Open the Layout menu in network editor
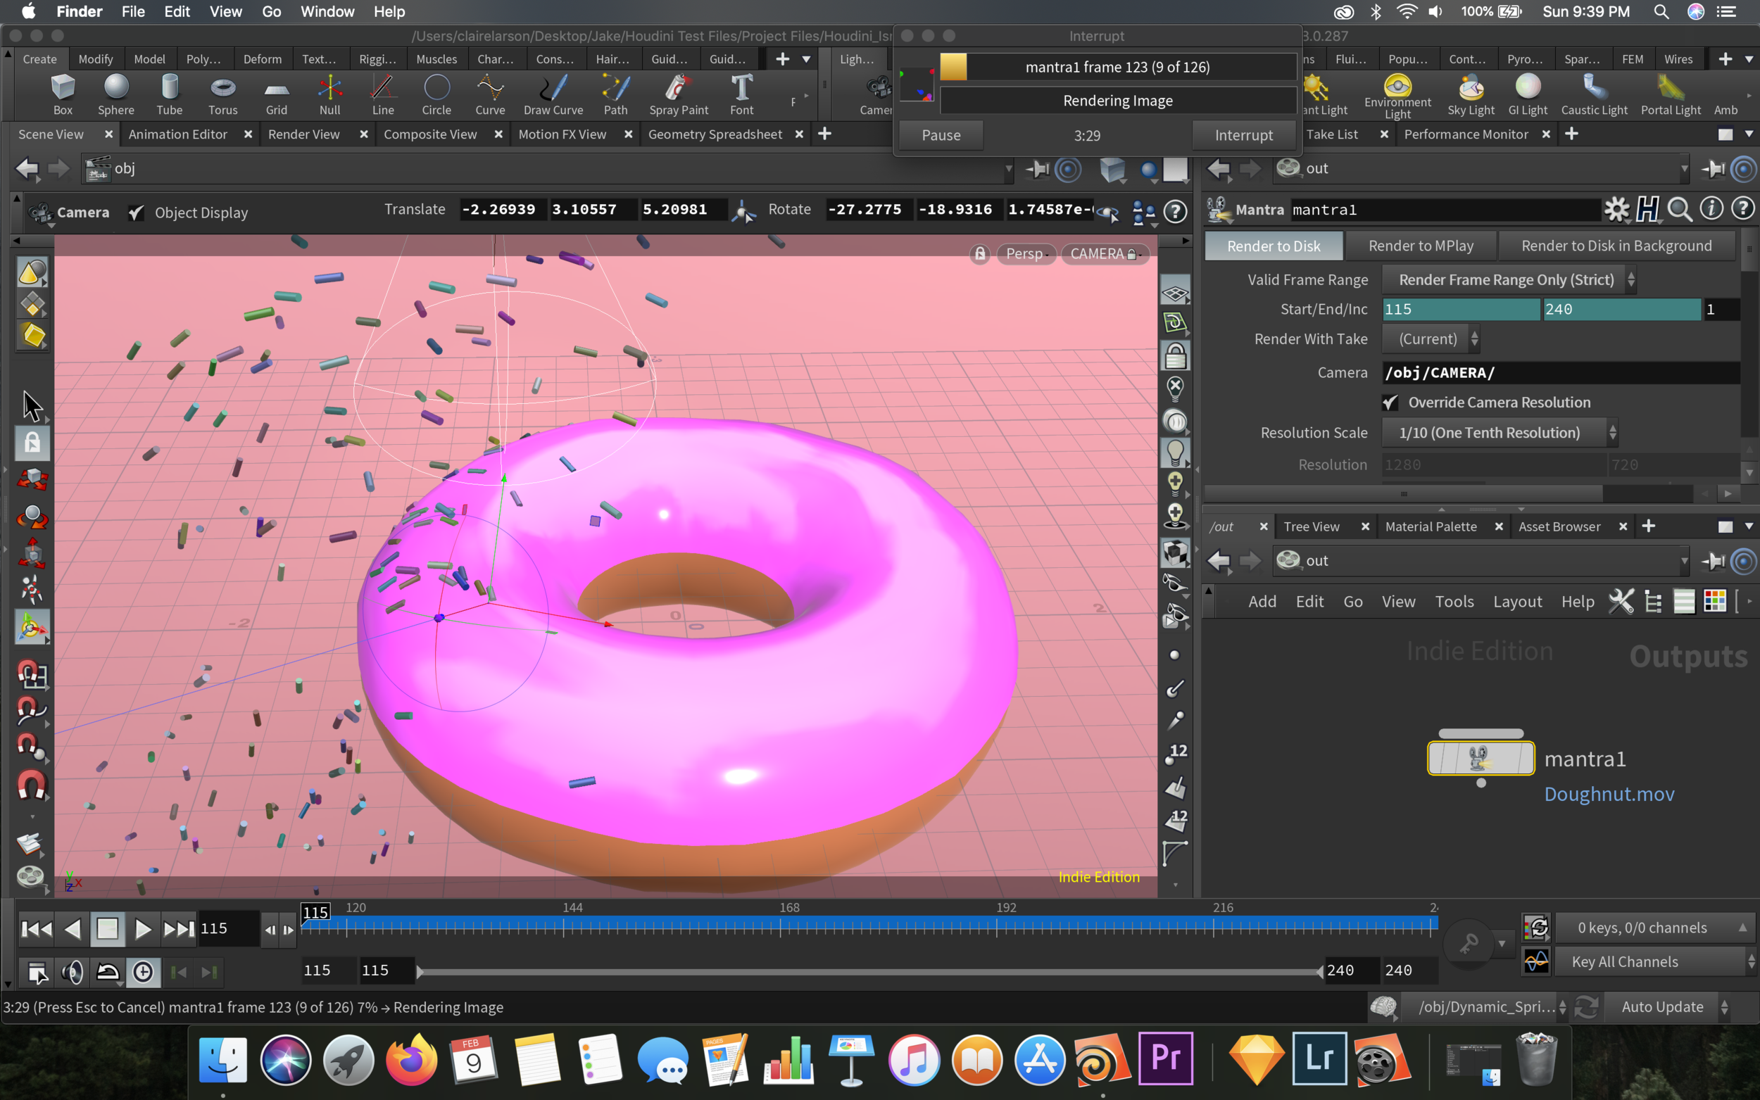The width and height of the screenshot is (1760, 1100). [x=1517, y=602]
